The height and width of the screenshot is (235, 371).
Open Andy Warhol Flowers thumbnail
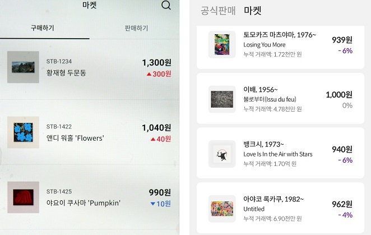(23, 132)
